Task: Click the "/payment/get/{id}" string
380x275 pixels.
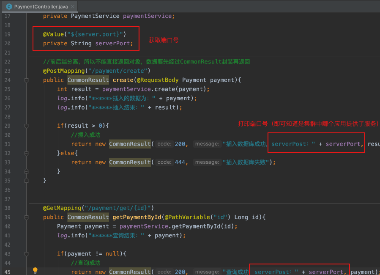Action: point(118,208)
